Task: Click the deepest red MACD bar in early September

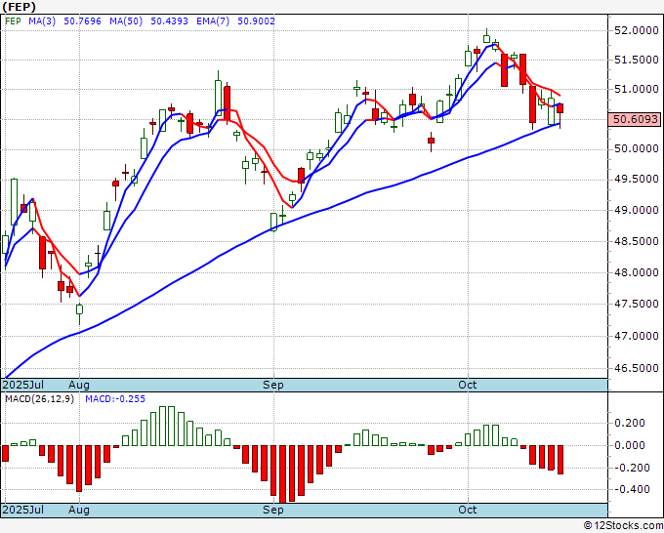Action: (x=282, y=473)
